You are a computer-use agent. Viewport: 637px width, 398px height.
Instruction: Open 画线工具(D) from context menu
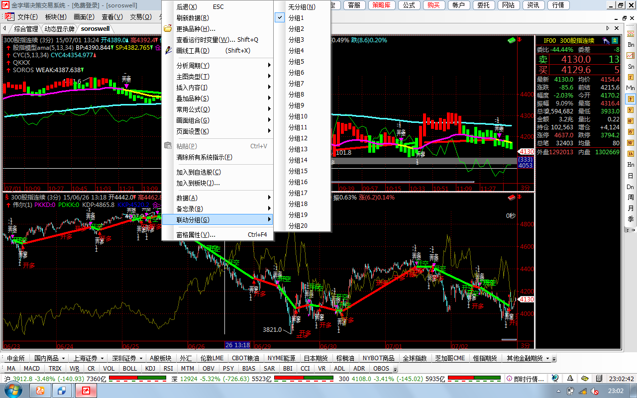tap(217, 51)
